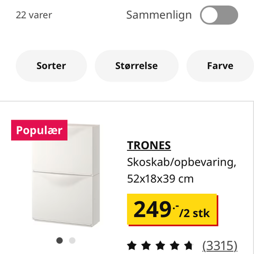254x254 pixels.
Task: View the 3315 customer reviews
Action: [220, 246]
